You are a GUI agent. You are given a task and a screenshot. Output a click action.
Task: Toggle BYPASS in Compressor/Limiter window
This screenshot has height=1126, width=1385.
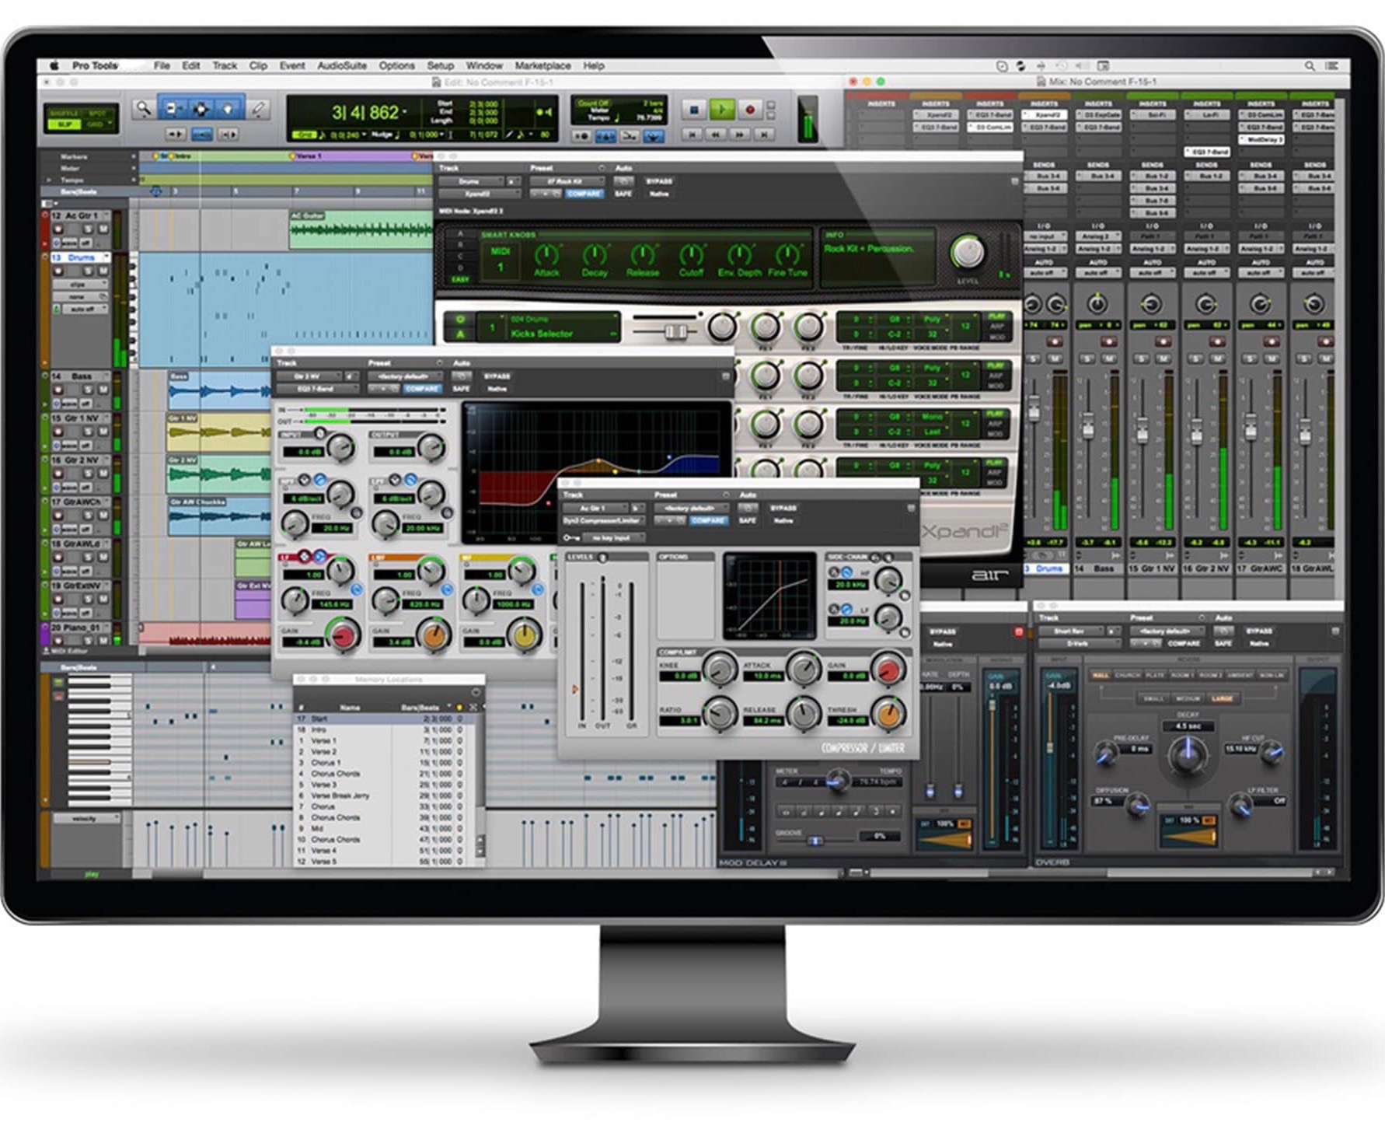click(783, 509)
